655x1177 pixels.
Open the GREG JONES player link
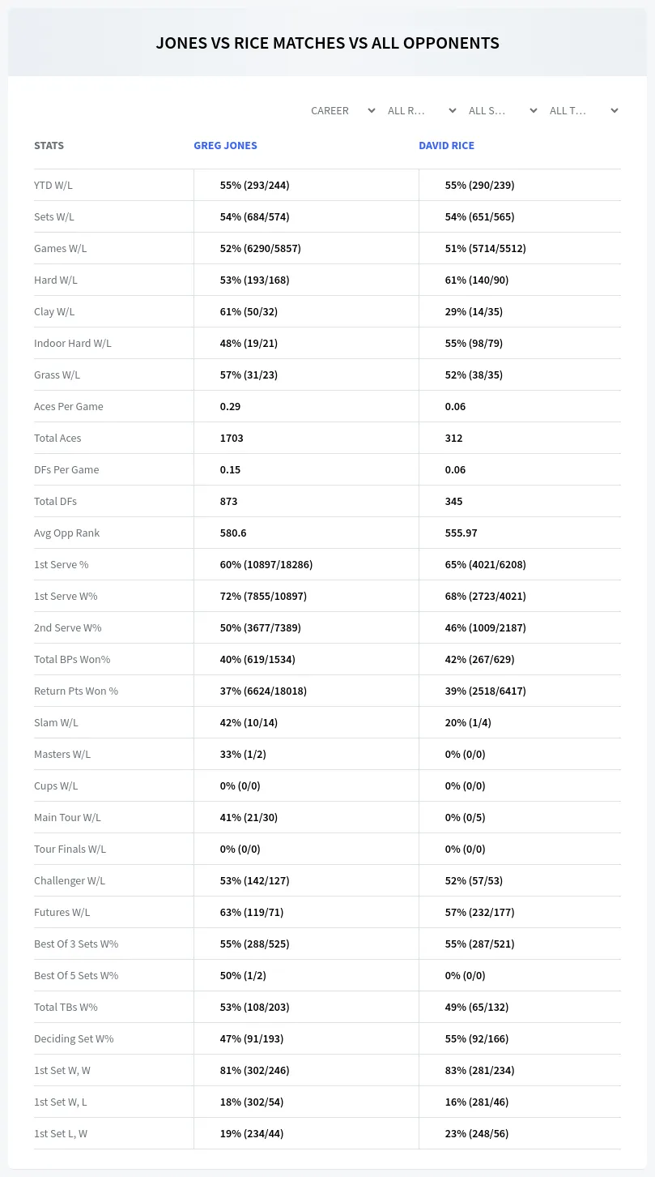point(225,146)
